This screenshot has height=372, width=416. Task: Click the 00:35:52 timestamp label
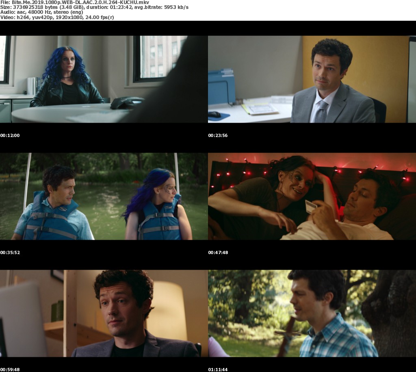pos(10,252)
